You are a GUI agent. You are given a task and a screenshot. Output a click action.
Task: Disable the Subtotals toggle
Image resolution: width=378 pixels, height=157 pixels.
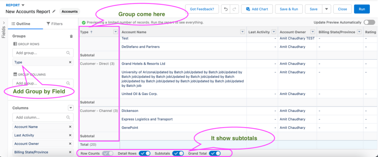tap(178, 153)
